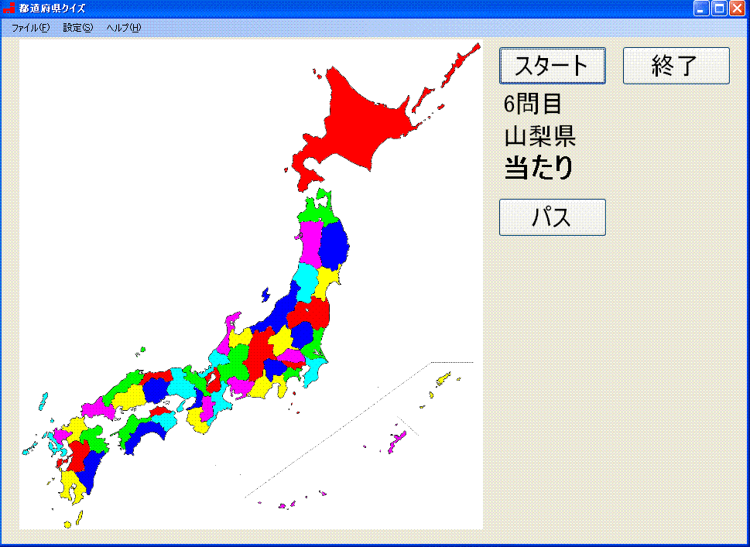Close the 都道府県クイズ window
The height and width of the screenshot is (547, 750).
pos(737,9)
